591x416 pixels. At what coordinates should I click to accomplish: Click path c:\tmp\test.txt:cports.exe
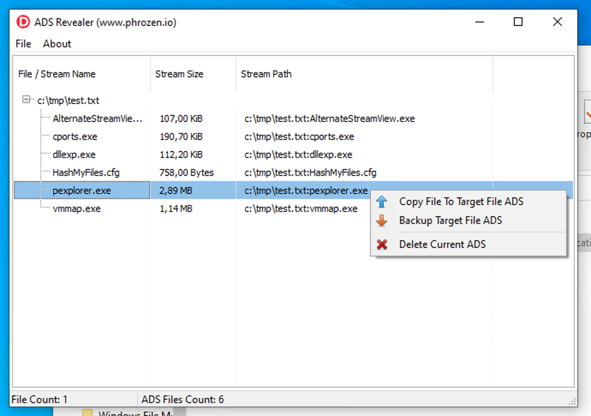(299, 136)
